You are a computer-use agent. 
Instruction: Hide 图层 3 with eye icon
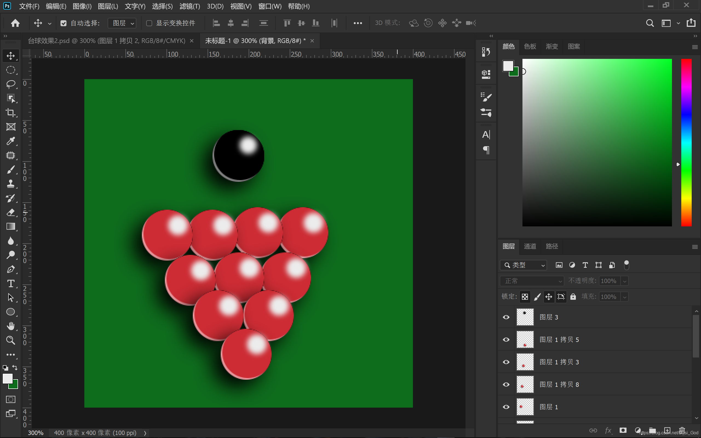pos(506,317)
